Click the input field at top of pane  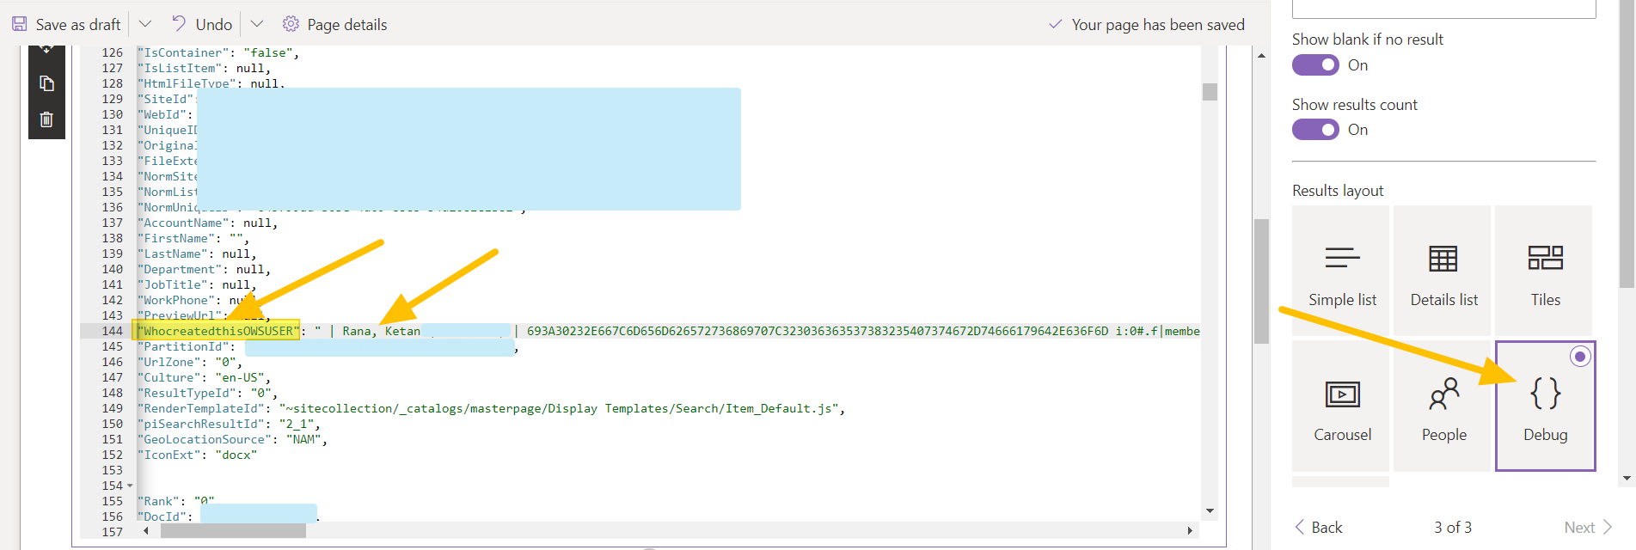pyautogui.click(x=1443, y=9)
